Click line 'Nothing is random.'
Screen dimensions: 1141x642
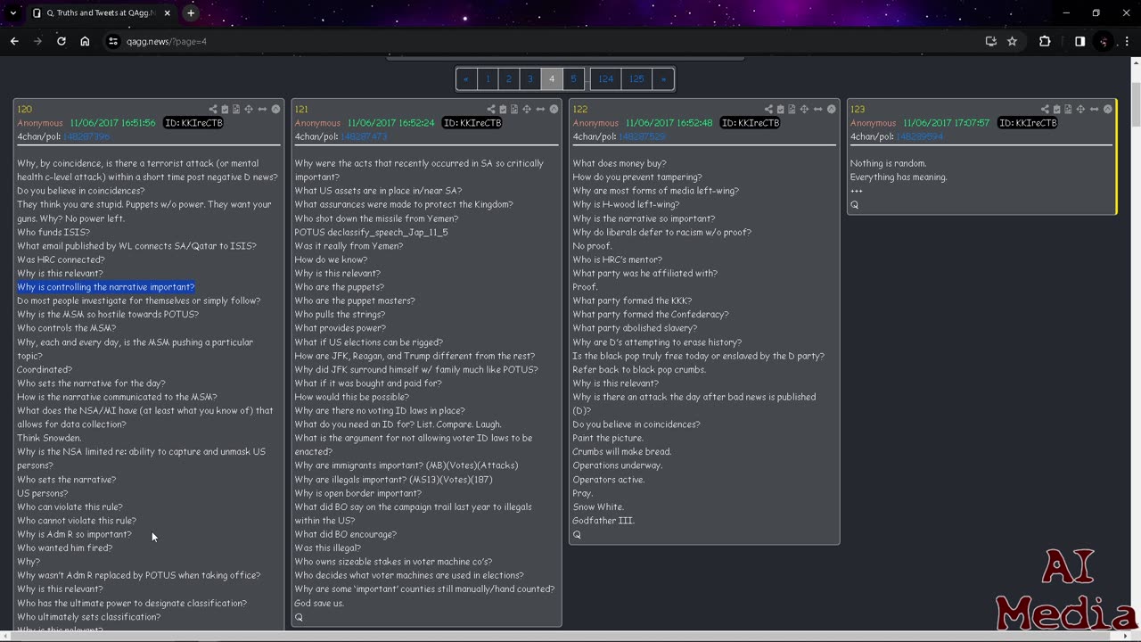pyautogui.click(x=888, y=163)
